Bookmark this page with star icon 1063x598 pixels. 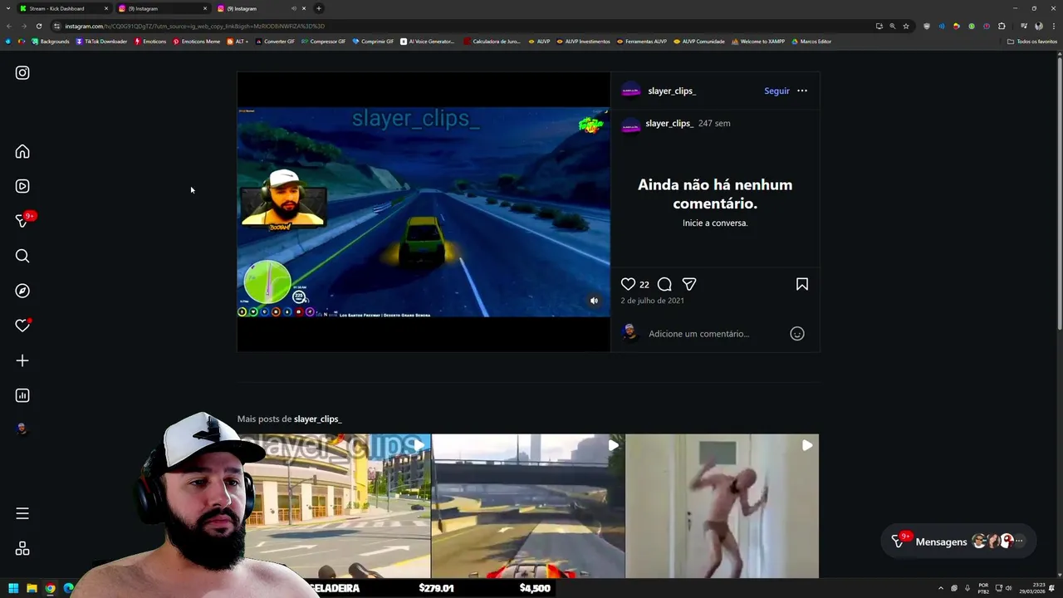coord(906,26)
